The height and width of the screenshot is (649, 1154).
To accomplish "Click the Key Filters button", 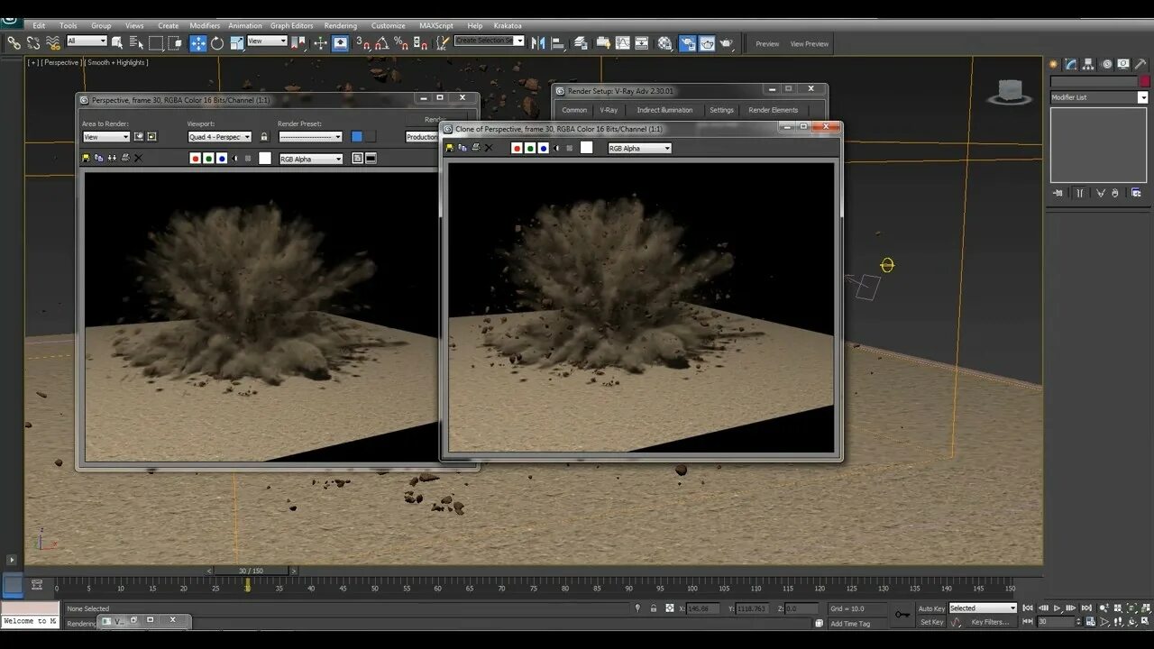I will [990, 622].
